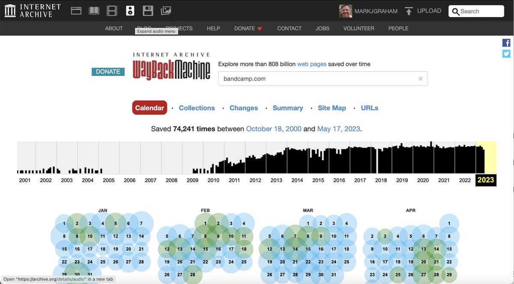Open February 12 capture bubble
Screen dimensions: 514x284
click(167, 249)
